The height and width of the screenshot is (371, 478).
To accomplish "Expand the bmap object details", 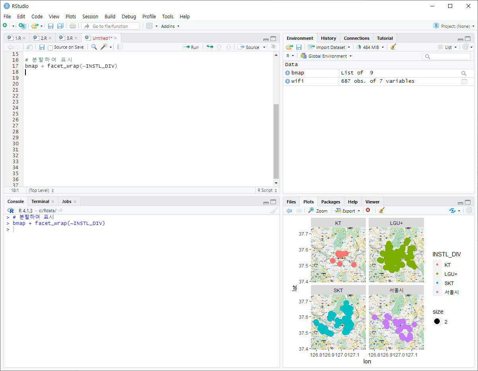I will click(x=288, y=73).
